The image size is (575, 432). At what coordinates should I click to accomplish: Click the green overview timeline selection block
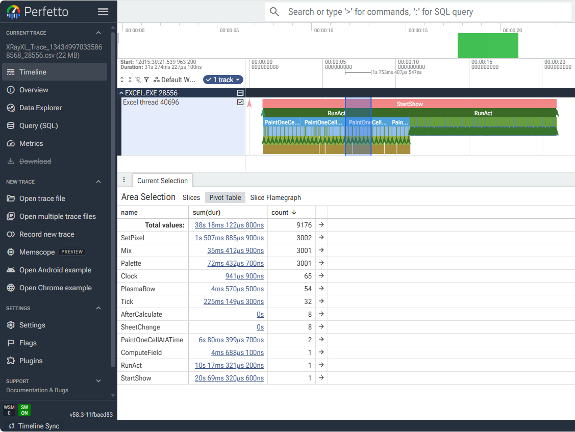click(488, 46)
